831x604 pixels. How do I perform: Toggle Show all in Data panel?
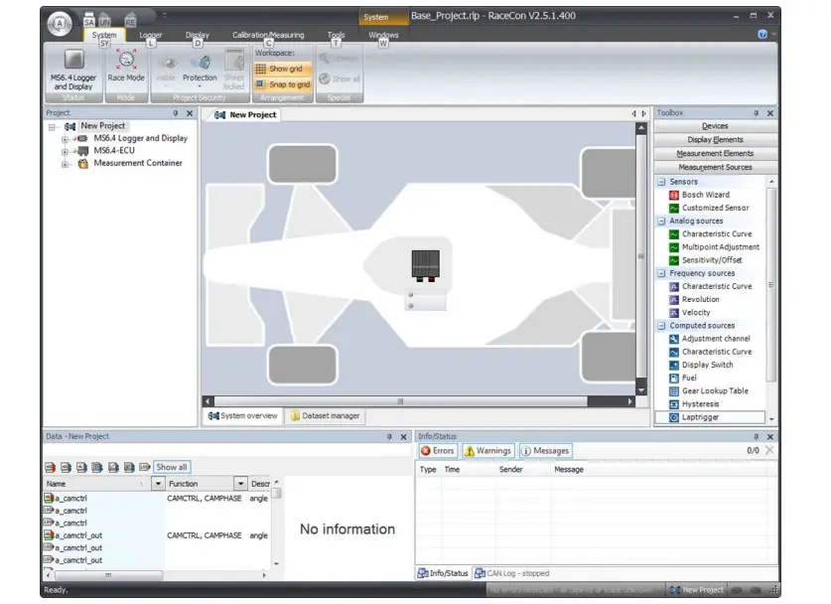coord(172,467)
